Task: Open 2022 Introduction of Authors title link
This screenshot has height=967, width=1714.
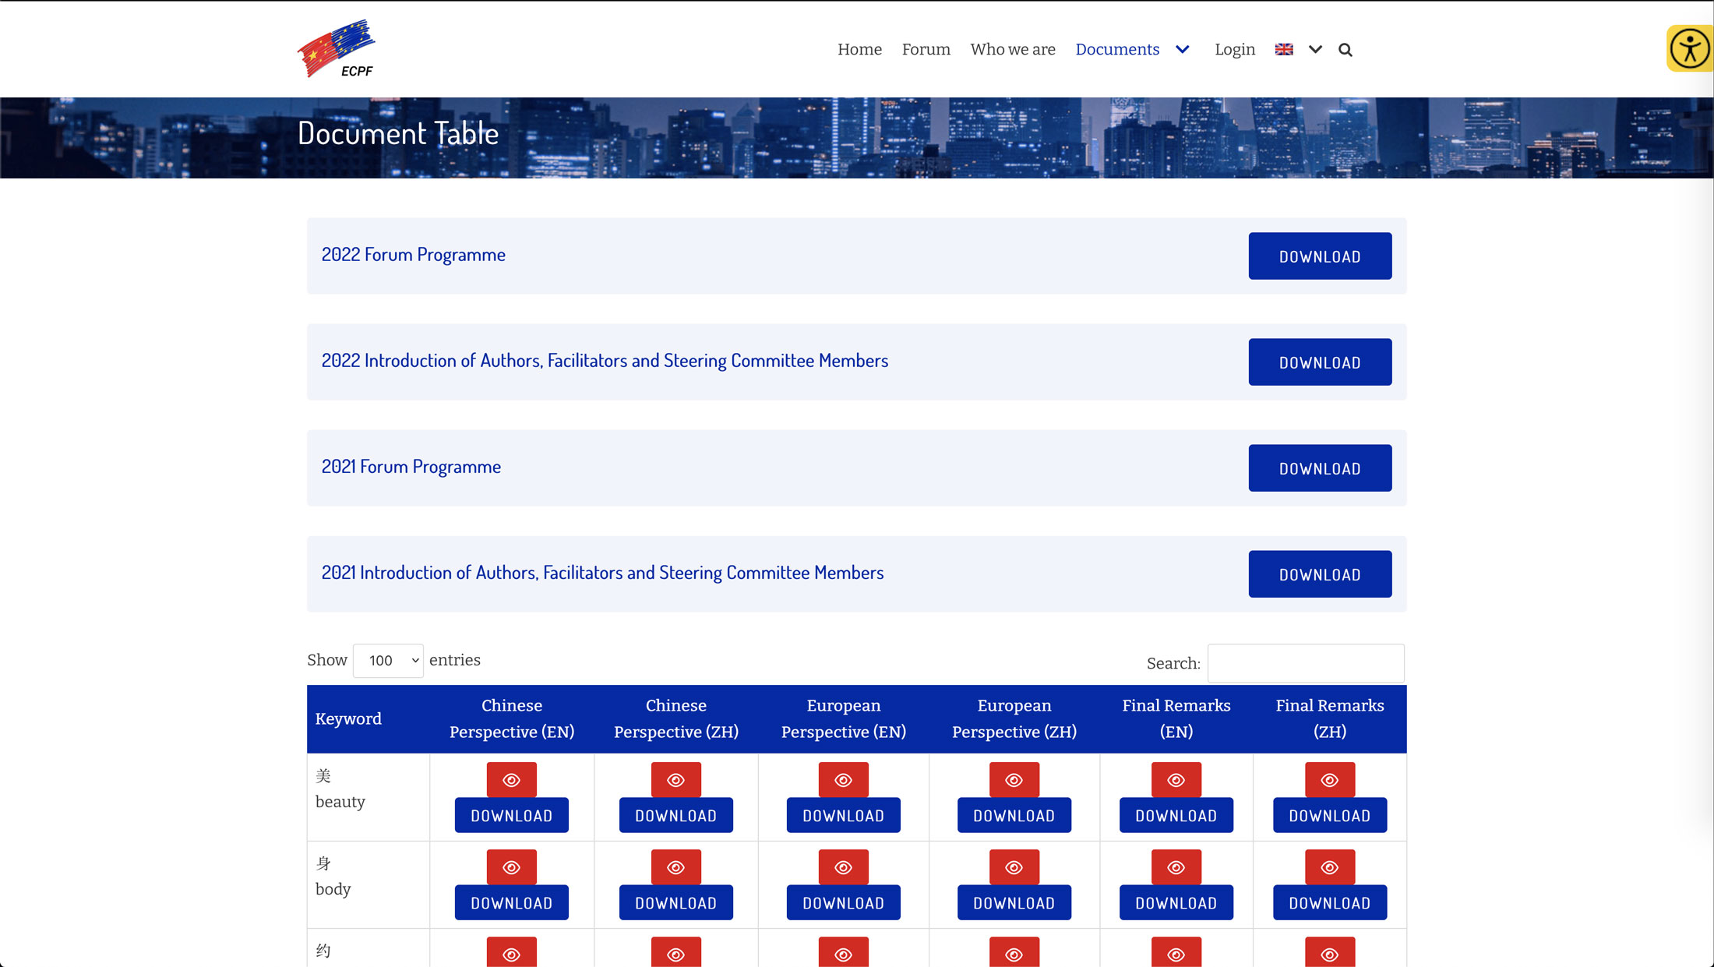Action: click(x=605, y=360)
